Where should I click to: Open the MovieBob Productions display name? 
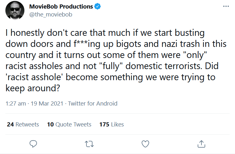[x=61, y=7]
